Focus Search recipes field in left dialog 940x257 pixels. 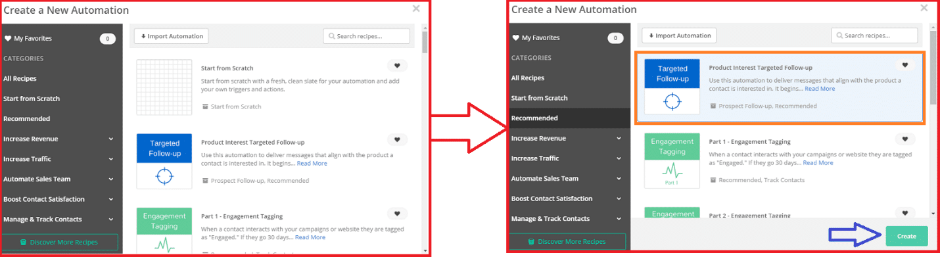tap(366, 36)
